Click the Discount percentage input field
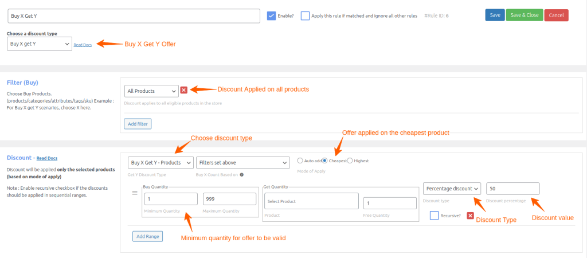The width and height of the screenshot is (587, 258). (x=512, y=189)
